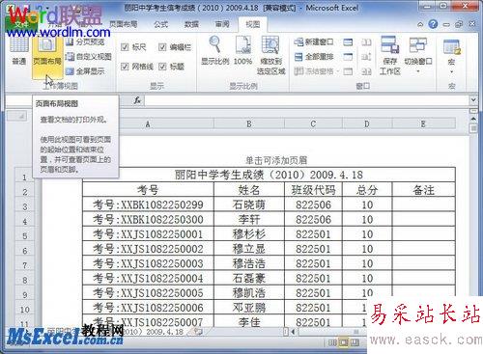Minimize the ribbon with the caret icon

pos(420,24)
